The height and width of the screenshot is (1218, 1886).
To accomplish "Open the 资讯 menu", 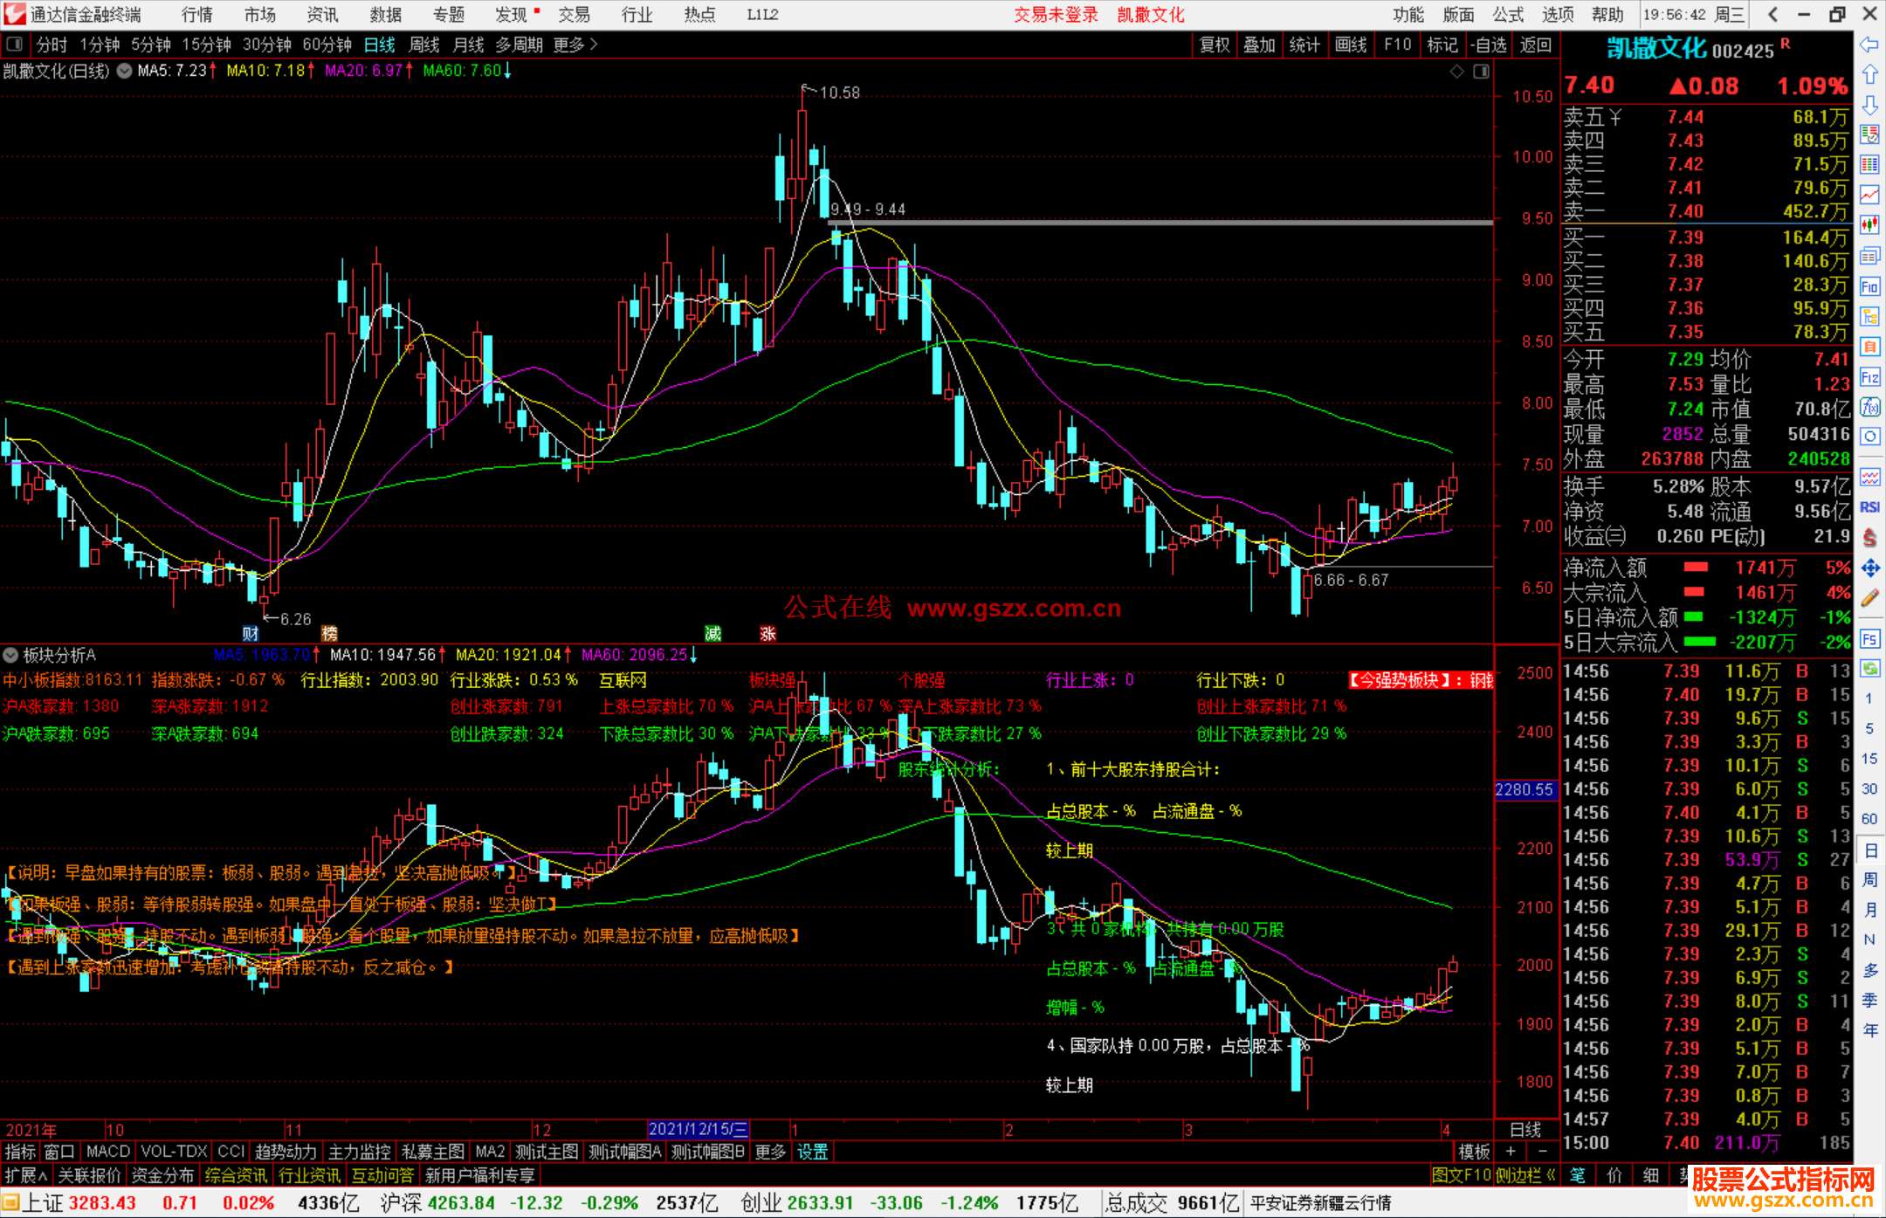I will point(322,15).
